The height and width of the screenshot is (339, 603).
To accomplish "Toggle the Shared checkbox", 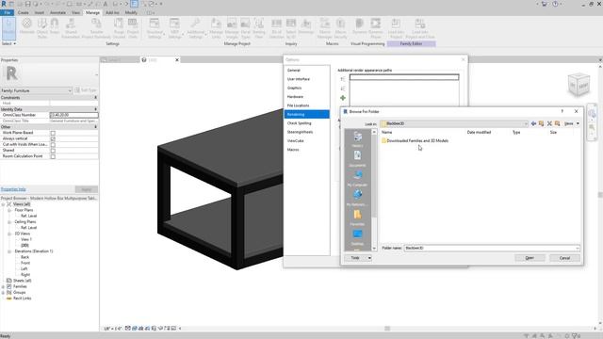I will click(x=53, y=151).
